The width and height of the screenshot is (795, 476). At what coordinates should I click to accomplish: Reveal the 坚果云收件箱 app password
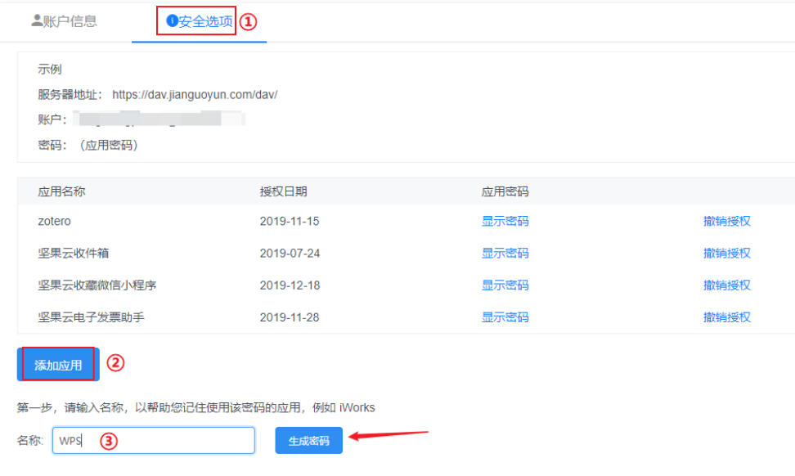(505, 253)
